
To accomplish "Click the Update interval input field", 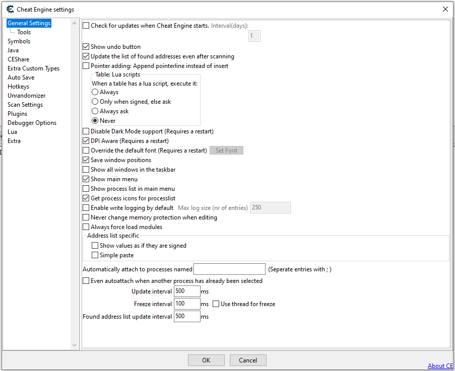I will 187,291.
